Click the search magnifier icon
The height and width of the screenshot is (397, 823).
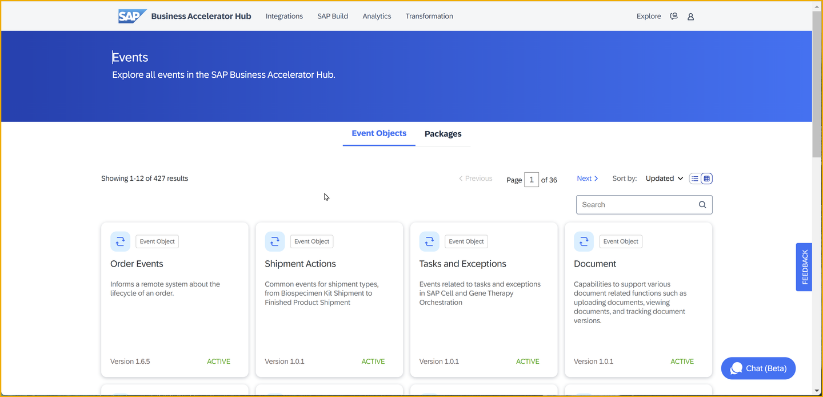[x=702, y=205]
